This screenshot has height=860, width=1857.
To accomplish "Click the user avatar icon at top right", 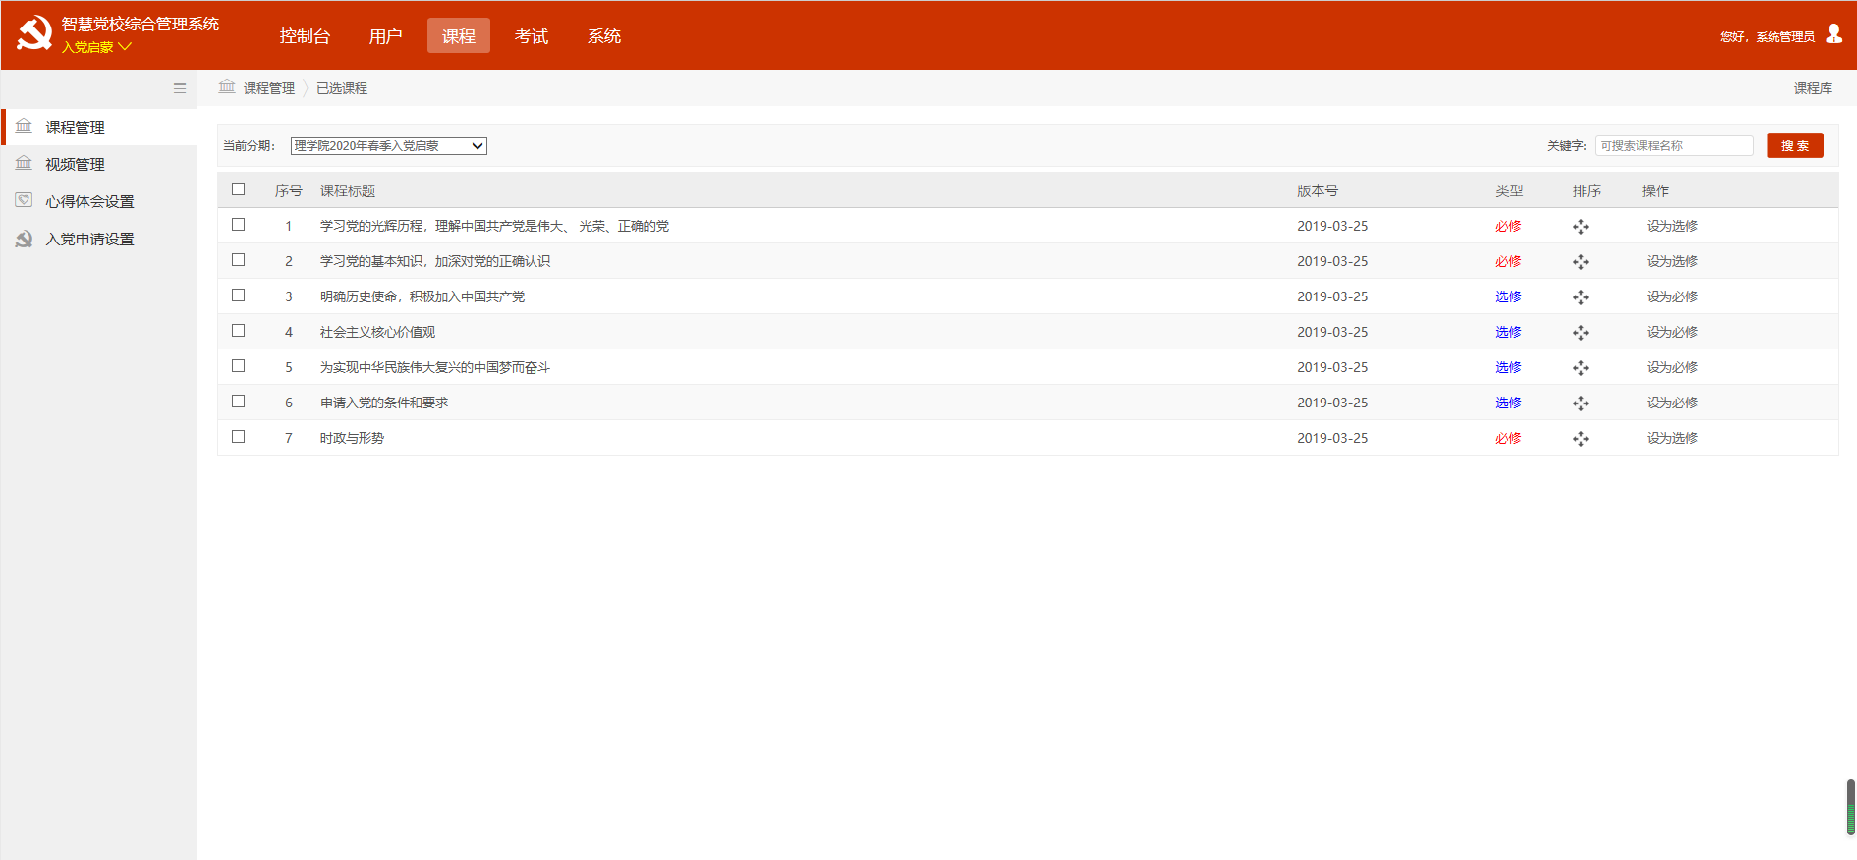I will coord(1833,34).
